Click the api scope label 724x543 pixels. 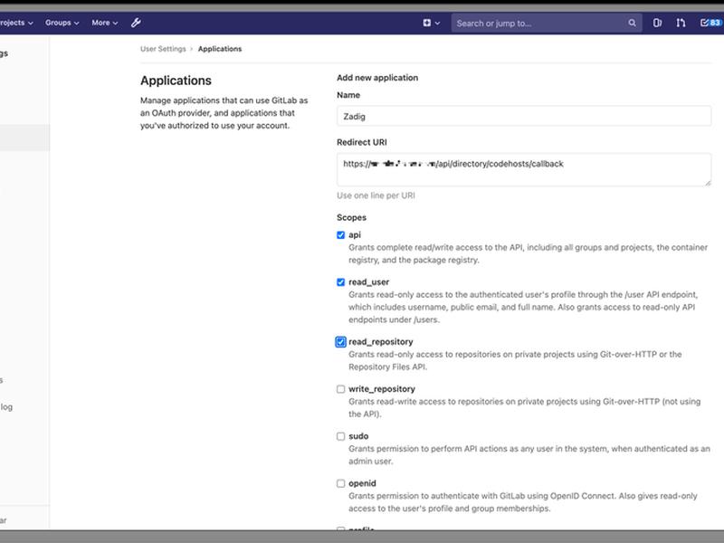coord(355,235)
